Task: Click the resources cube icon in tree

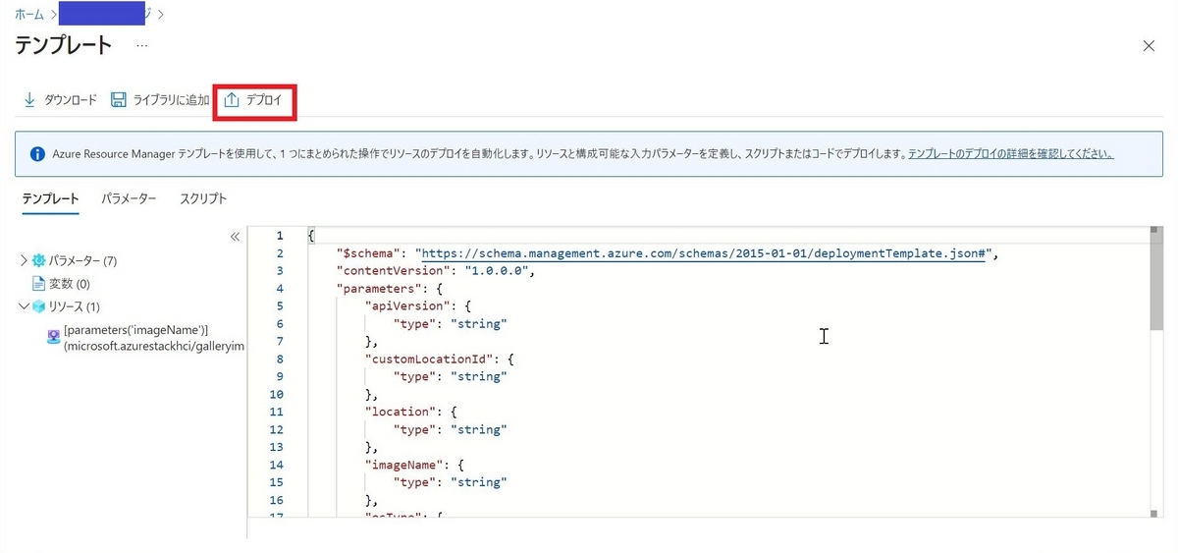Action: pos(39,306)
